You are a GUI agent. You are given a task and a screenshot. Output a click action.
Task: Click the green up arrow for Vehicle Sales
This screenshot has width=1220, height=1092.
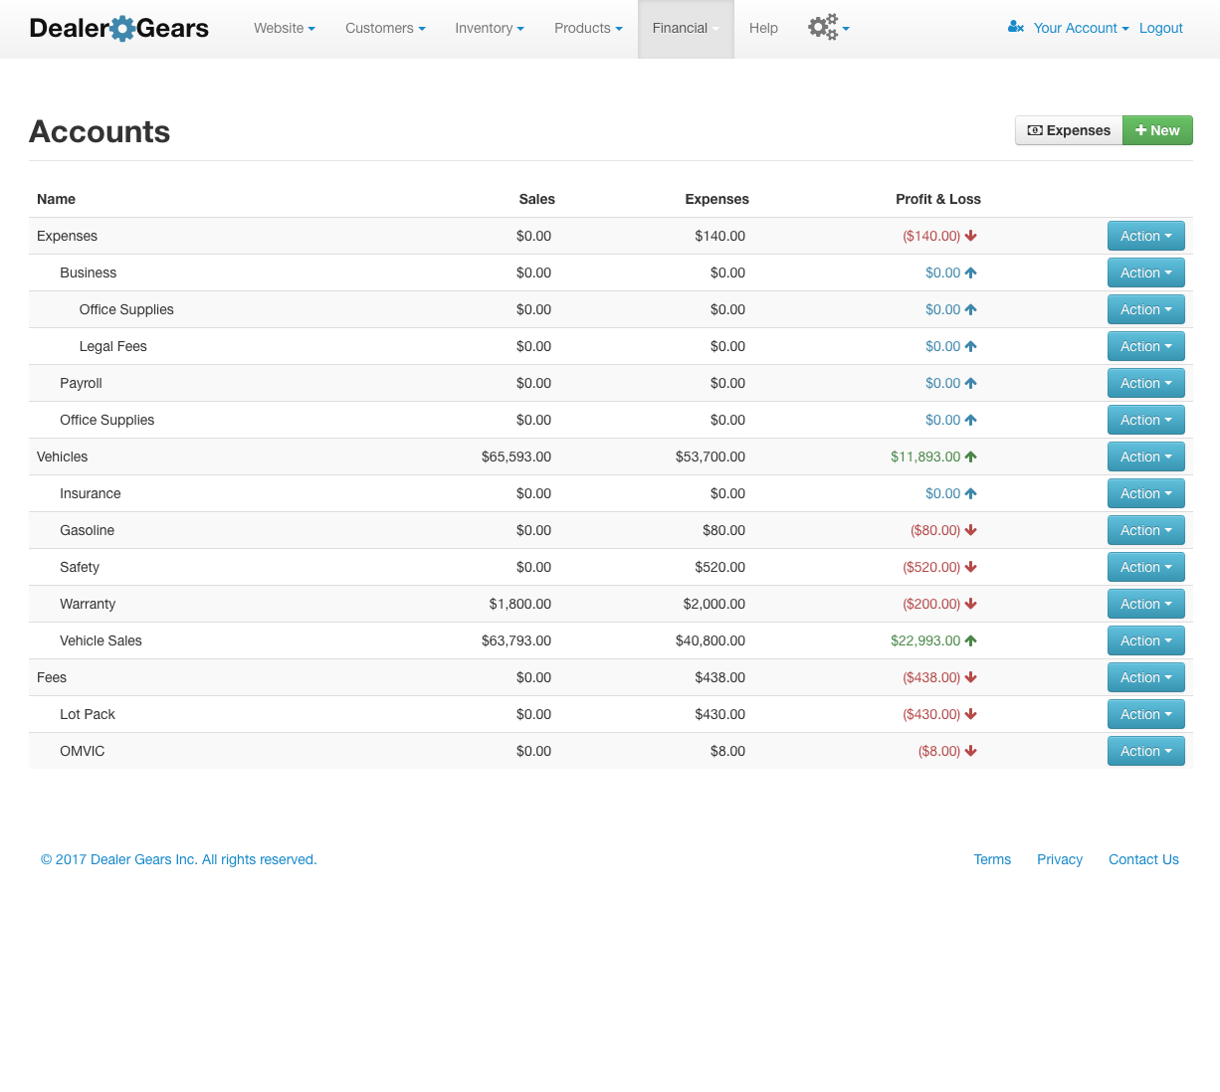tap(970, 640)
